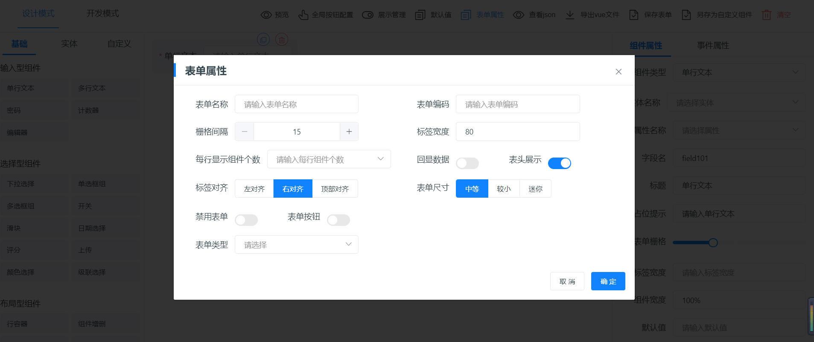Click the 清空 trash icon
This screenshot has height=342, width=814.
click(x=767, y=15)
